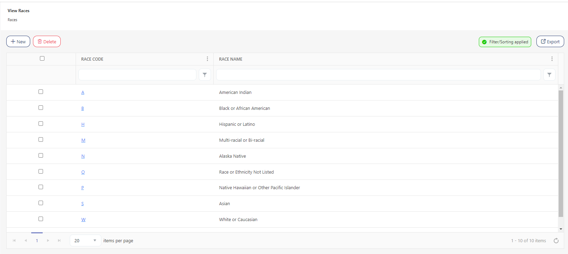Jump to the last page arrow
568x254 pixels.
[59, 240]
